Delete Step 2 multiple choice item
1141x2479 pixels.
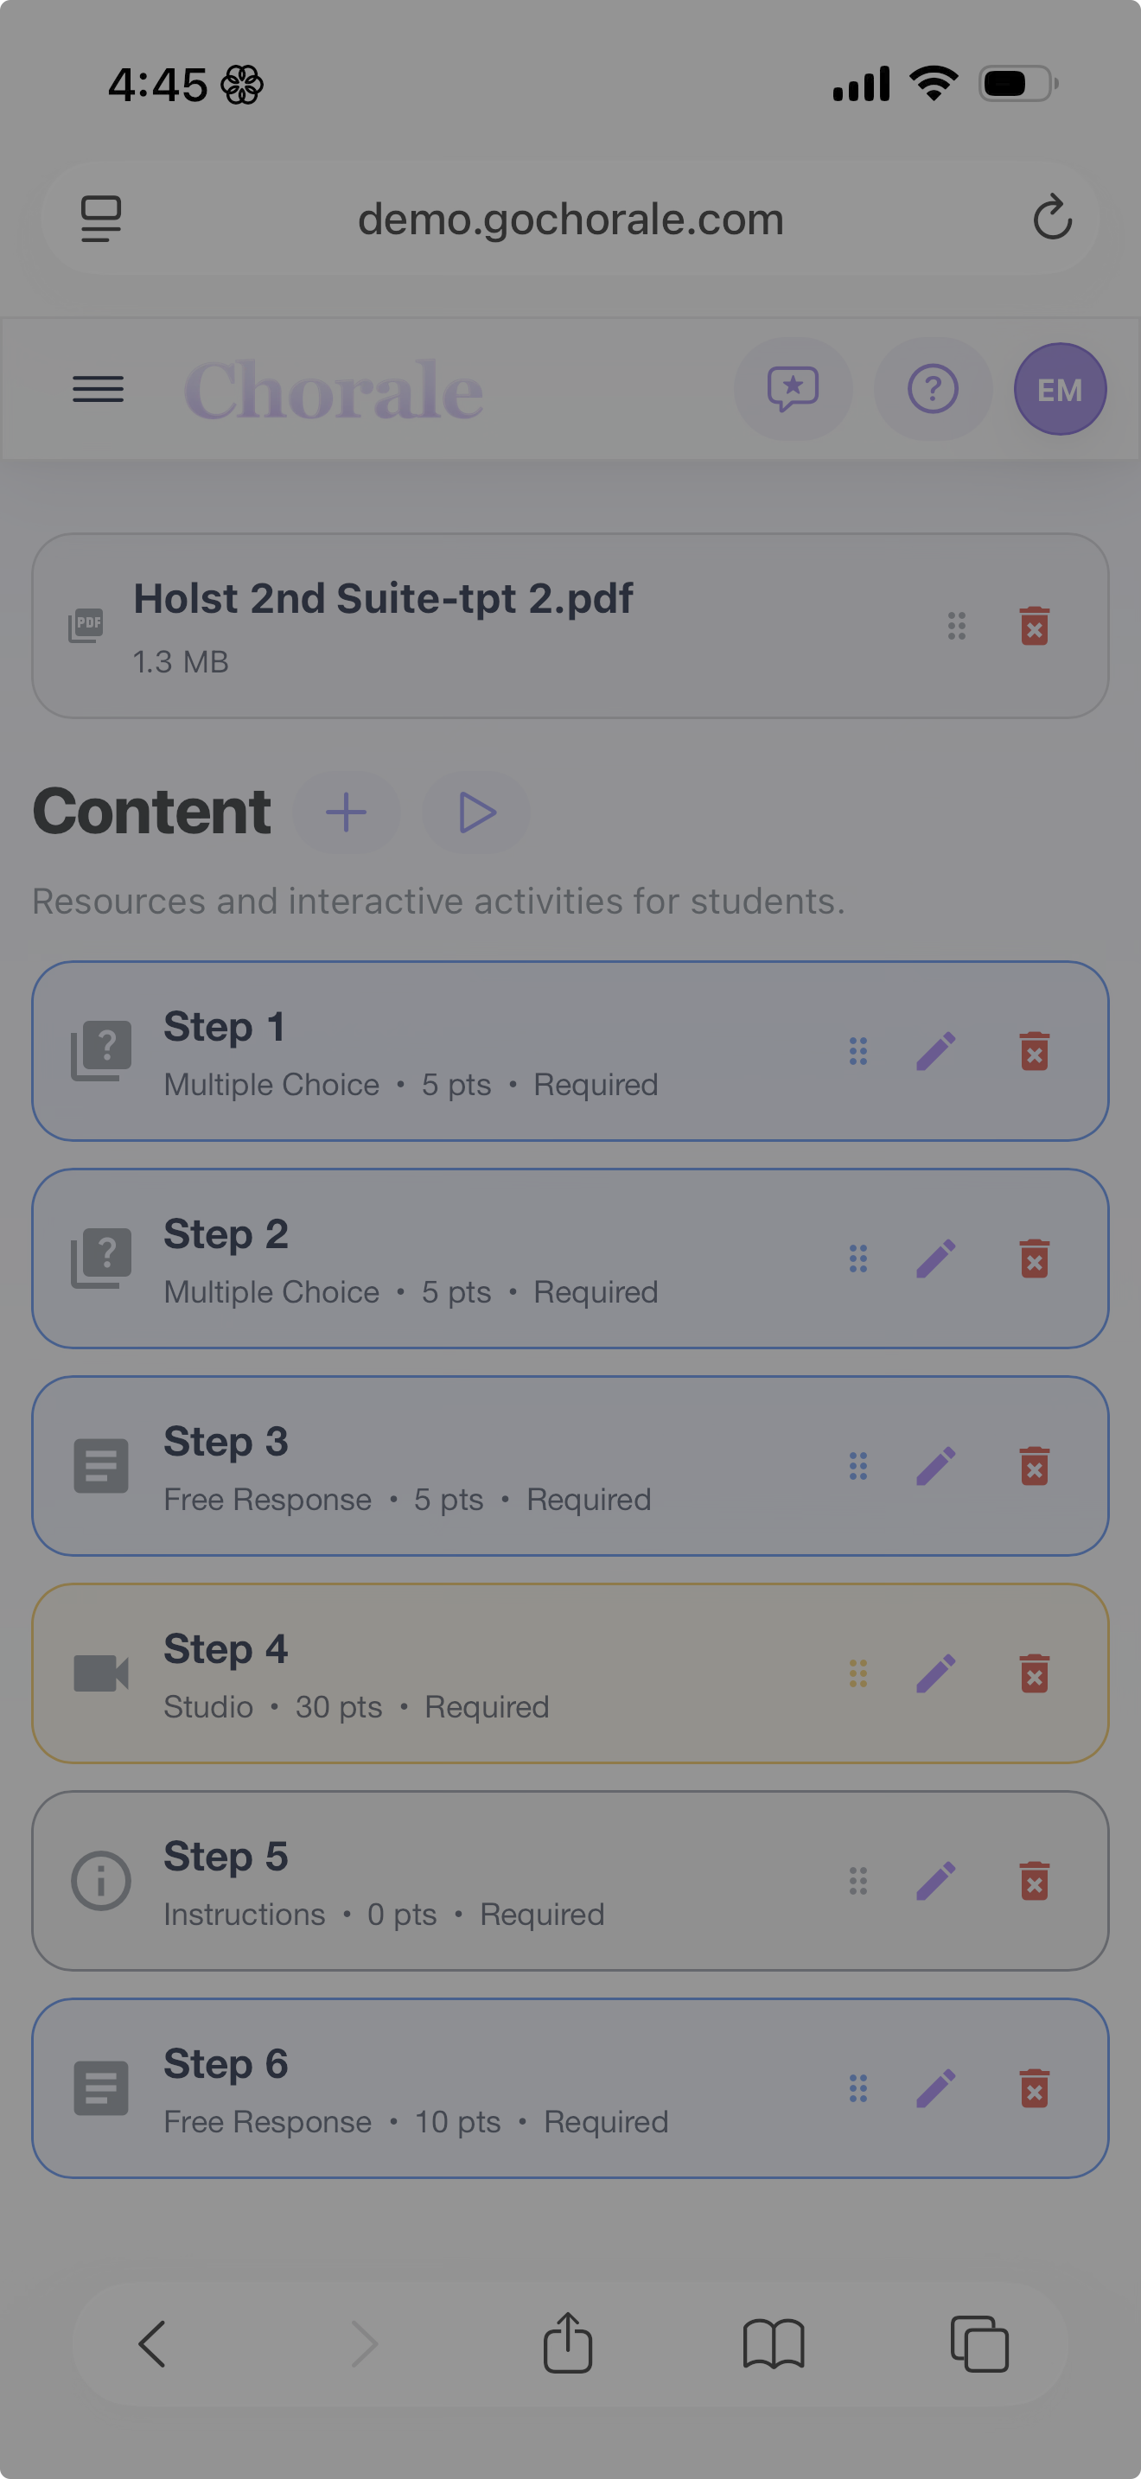tap(1034, 1259)
